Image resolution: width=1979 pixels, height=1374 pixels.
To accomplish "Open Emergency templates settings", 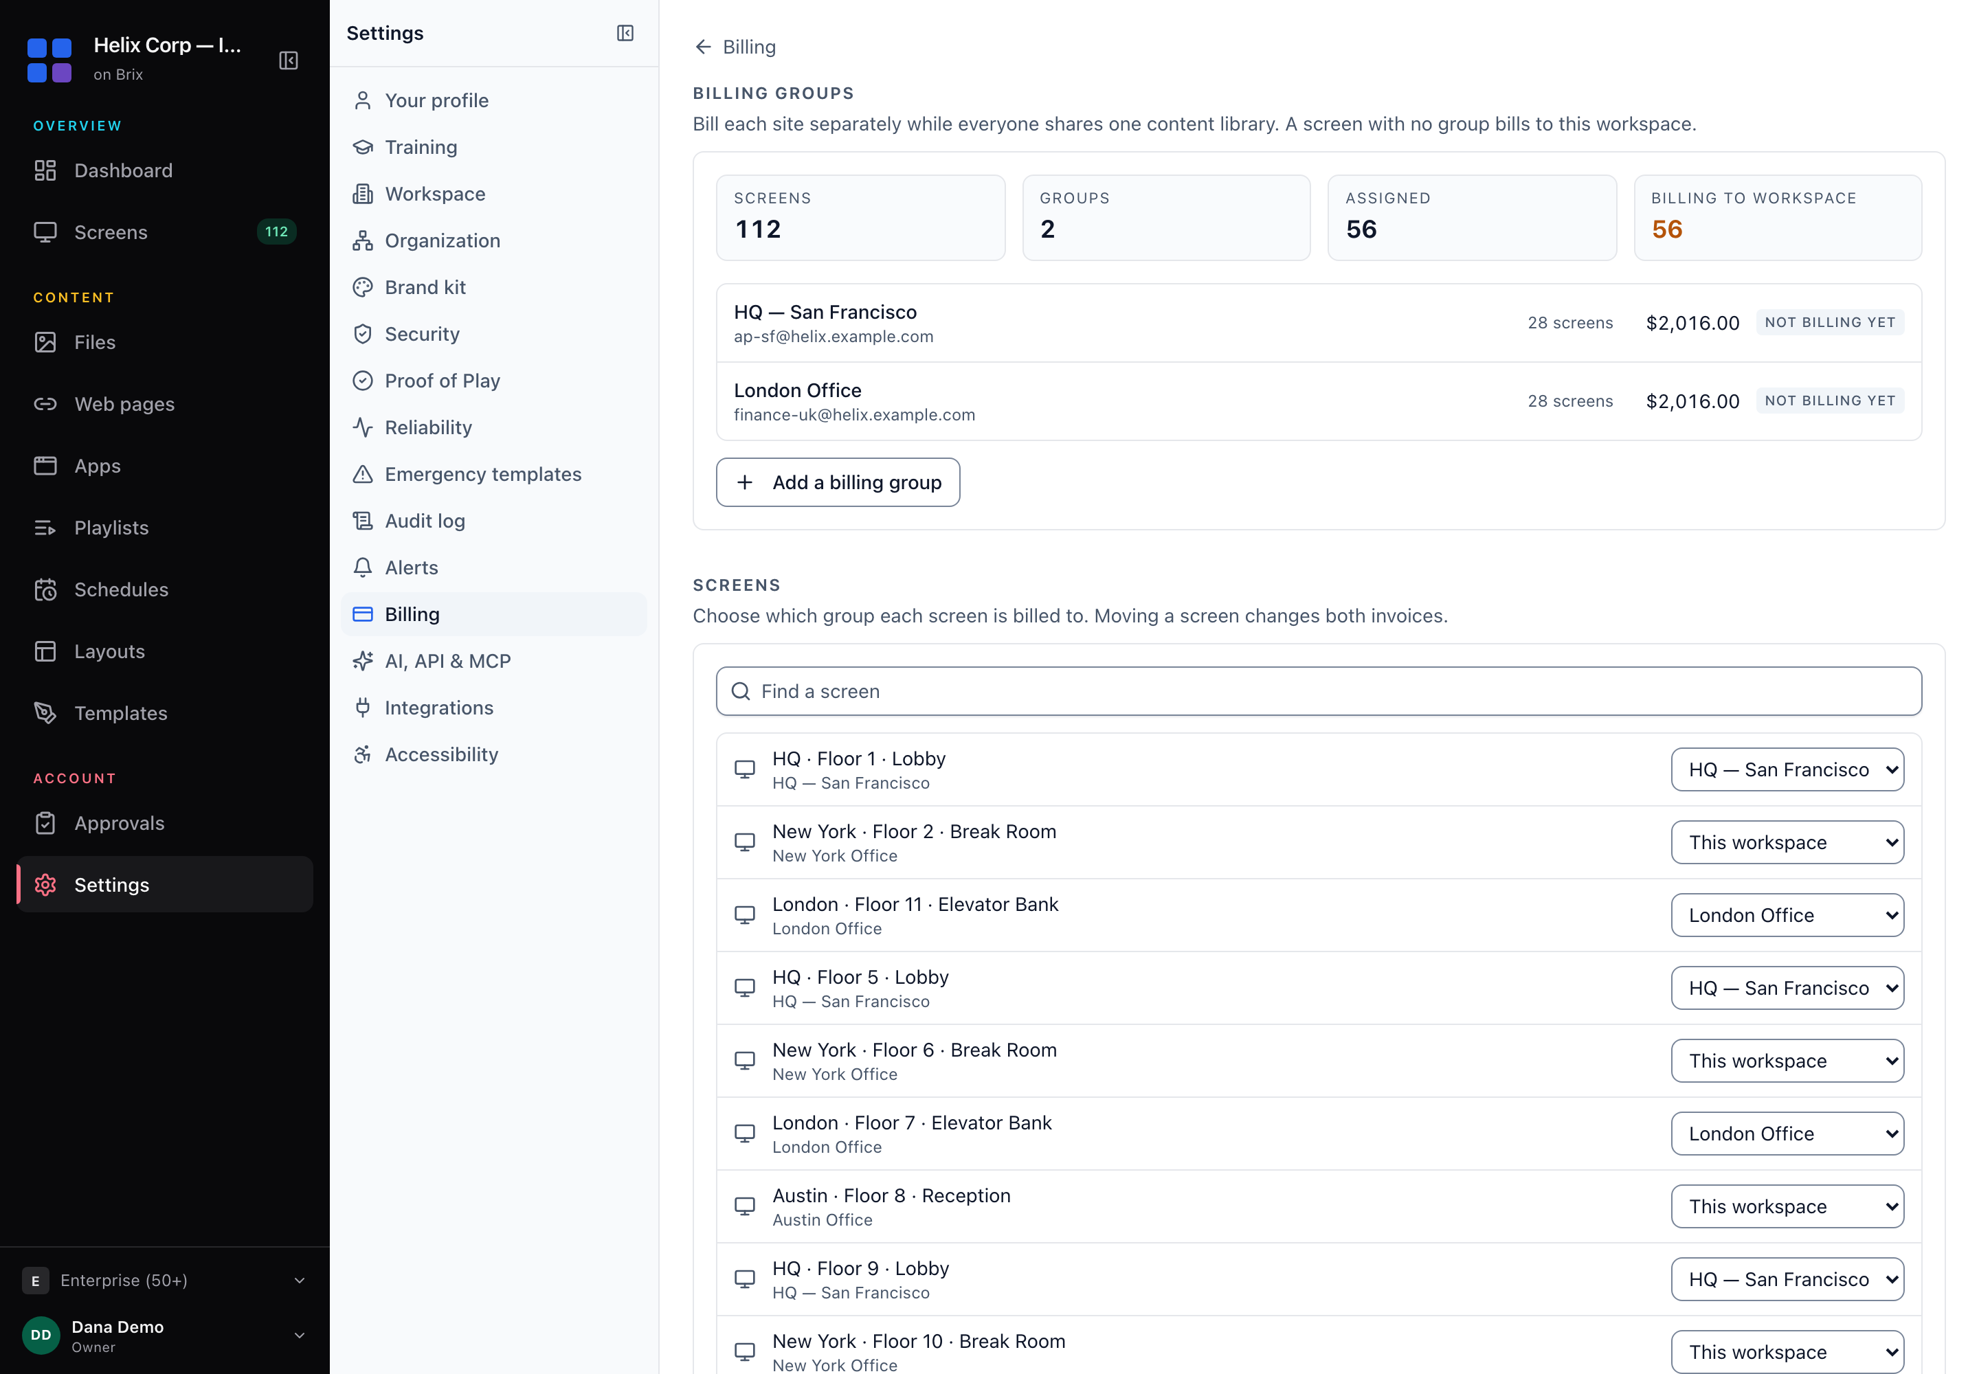I will [494, 474].
